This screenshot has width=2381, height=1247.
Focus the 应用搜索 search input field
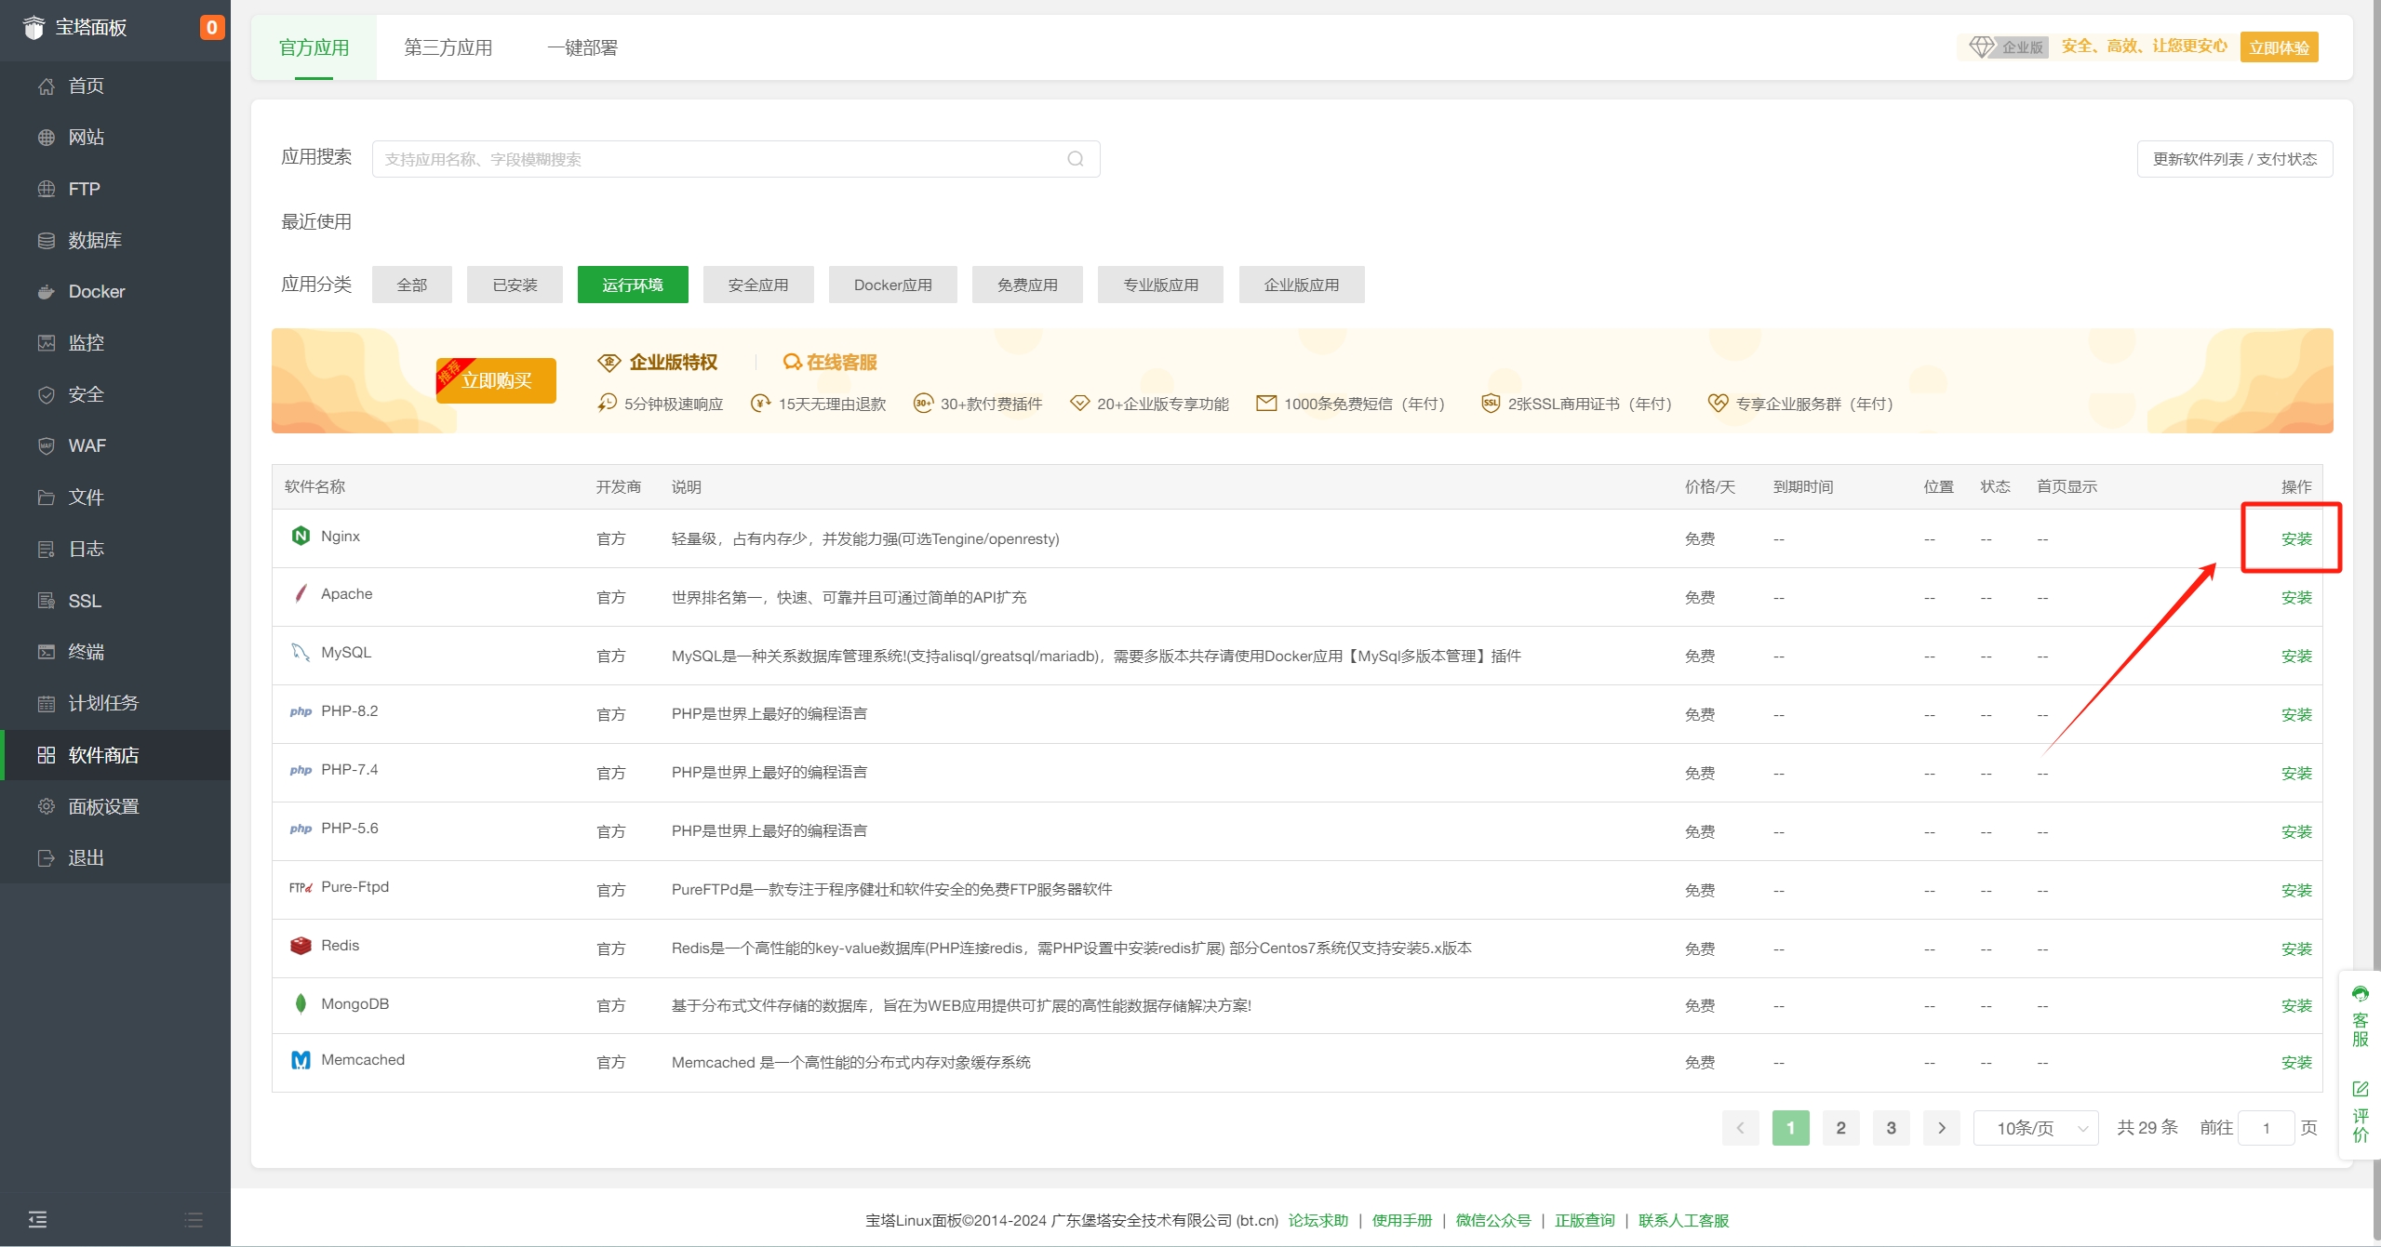click(716, 159)
